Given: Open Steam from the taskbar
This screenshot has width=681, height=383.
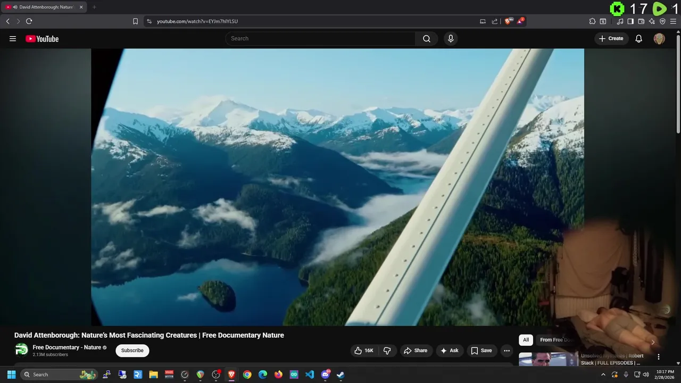Looking at the screenshot, I should (340, 374).
